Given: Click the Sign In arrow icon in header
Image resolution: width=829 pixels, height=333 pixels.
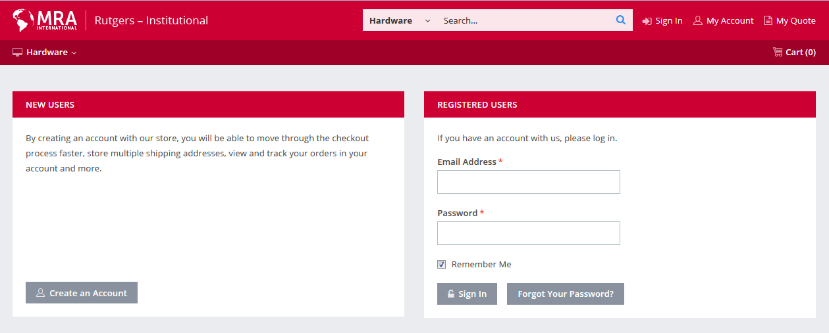Looking at the screenshot, I should tap(647, 21).
